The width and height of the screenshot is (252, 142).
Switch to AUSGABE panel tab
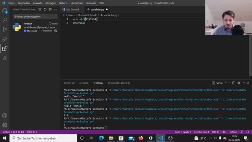84,83
